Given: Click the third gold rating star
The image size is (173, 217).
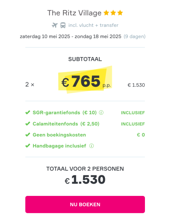Looking at the screenshot, I should pos(120,13).
